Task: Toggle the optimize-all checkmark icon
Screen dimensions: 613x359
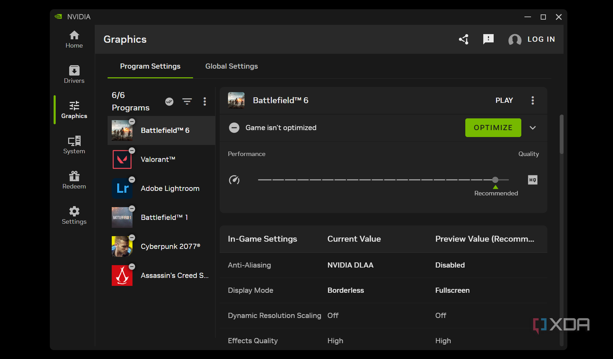Action: click(x=169, y=102)
